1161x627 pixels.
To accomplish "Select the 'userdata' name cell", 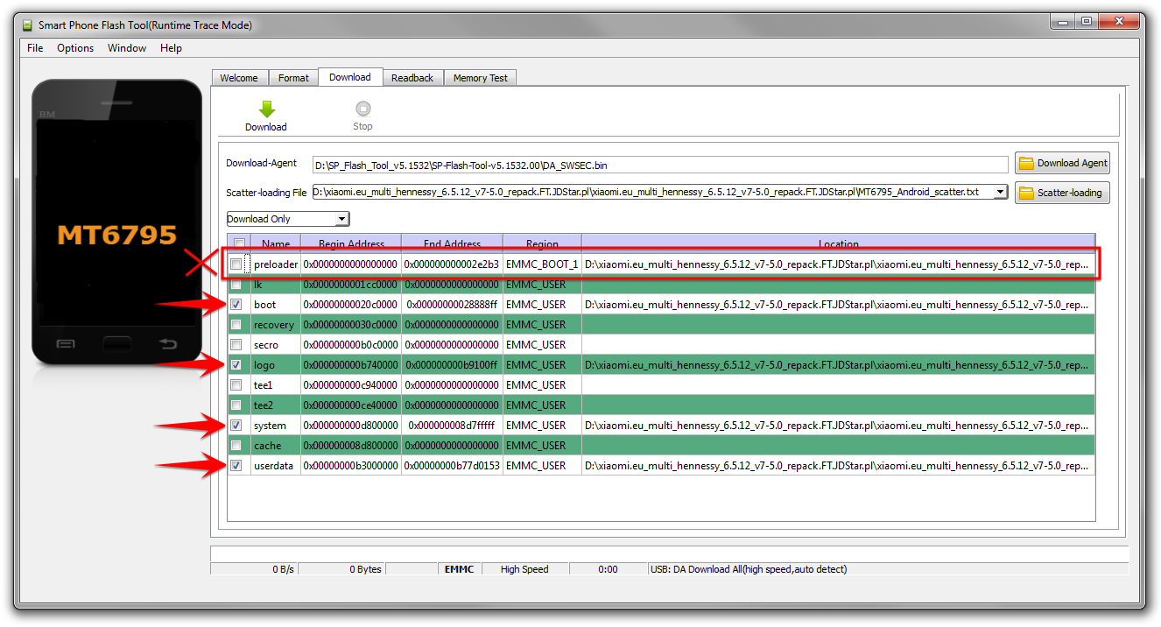I will pos(276,466).
